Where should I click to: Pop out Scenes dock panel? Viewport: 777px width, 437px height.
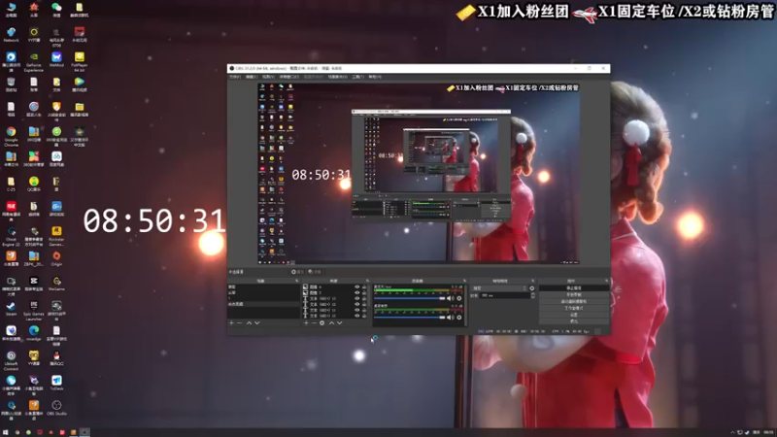click(297, 281)
